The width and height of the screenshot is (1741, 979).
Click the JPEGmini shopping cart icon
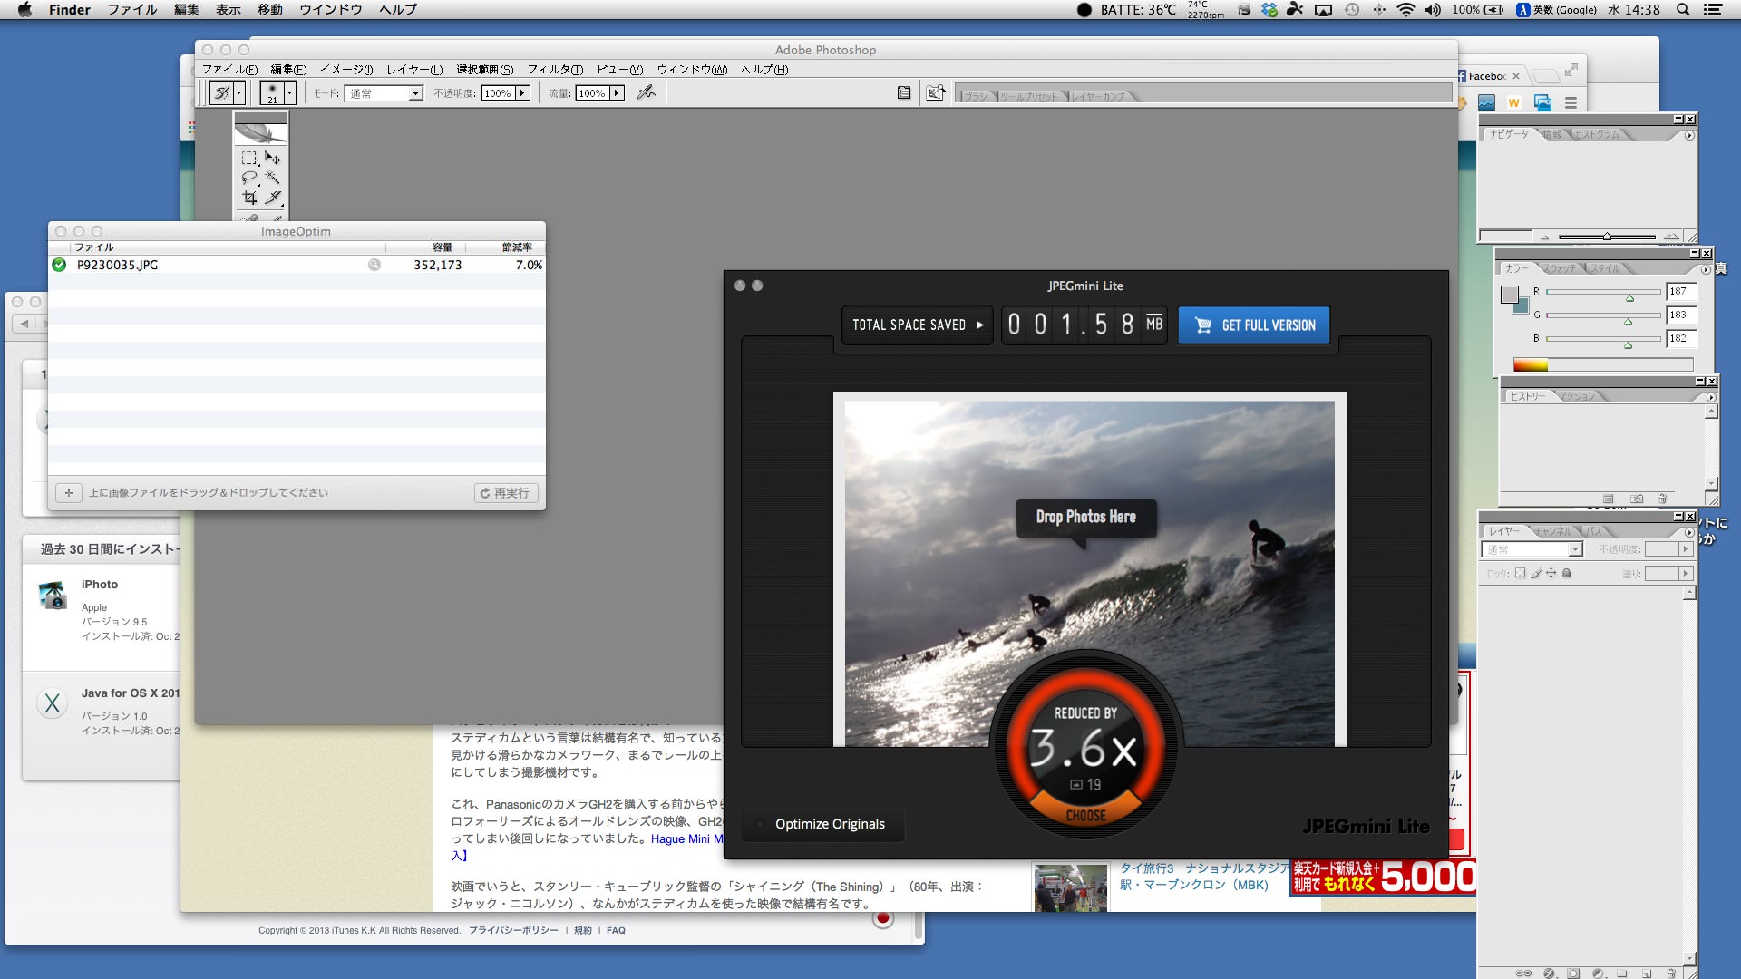pyautogui.click(x=1203, y=325)
